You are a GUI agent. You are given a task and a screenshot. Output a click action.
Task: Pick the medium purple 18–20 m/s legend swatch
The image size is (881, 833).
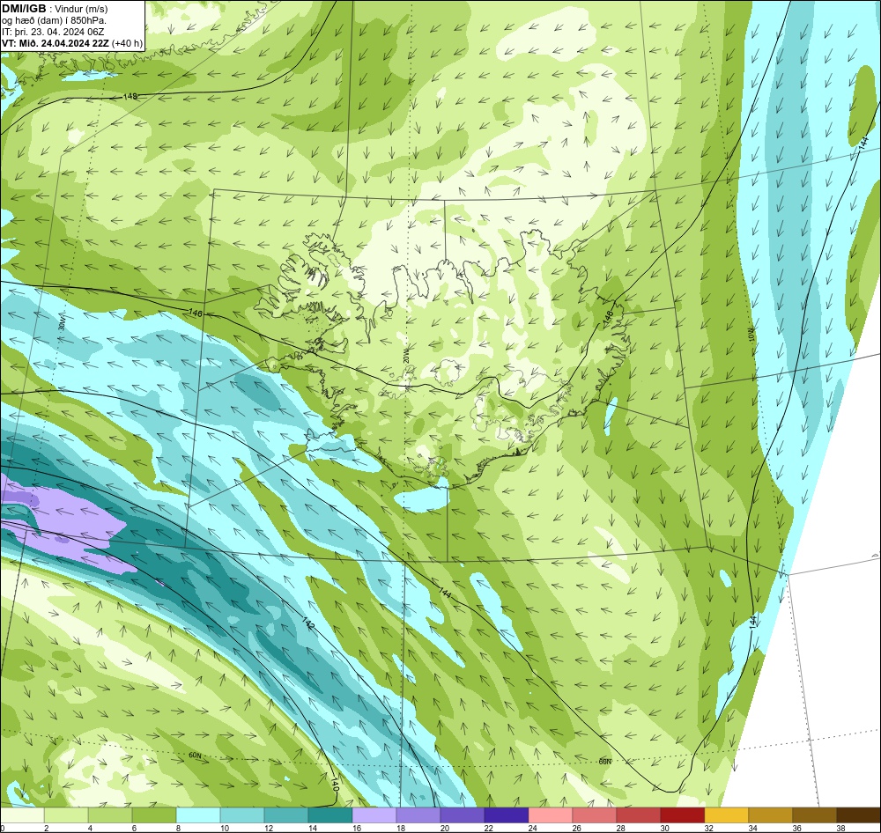(418, 815)
